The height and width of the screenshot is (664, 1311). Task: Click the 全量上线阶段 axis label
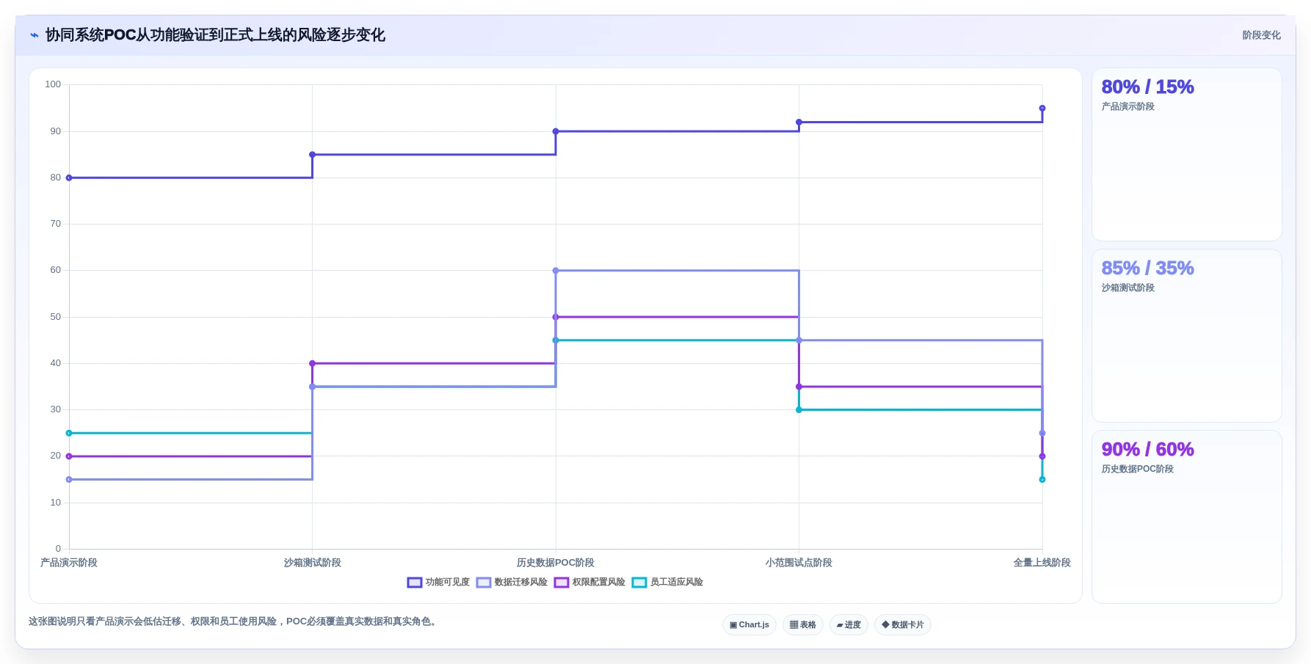click(1042, 563)
